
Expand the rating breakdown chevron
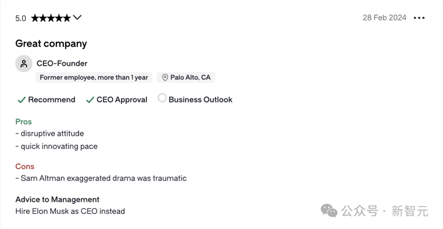(x=77, y=18)
